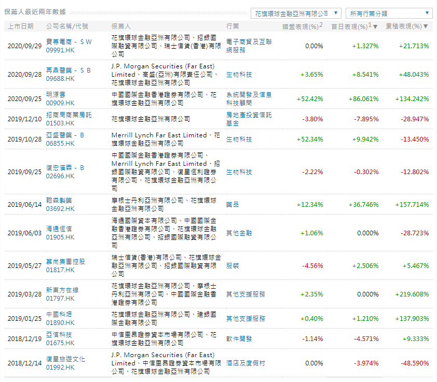Click first-day value +86.061%

coord(363,99)
